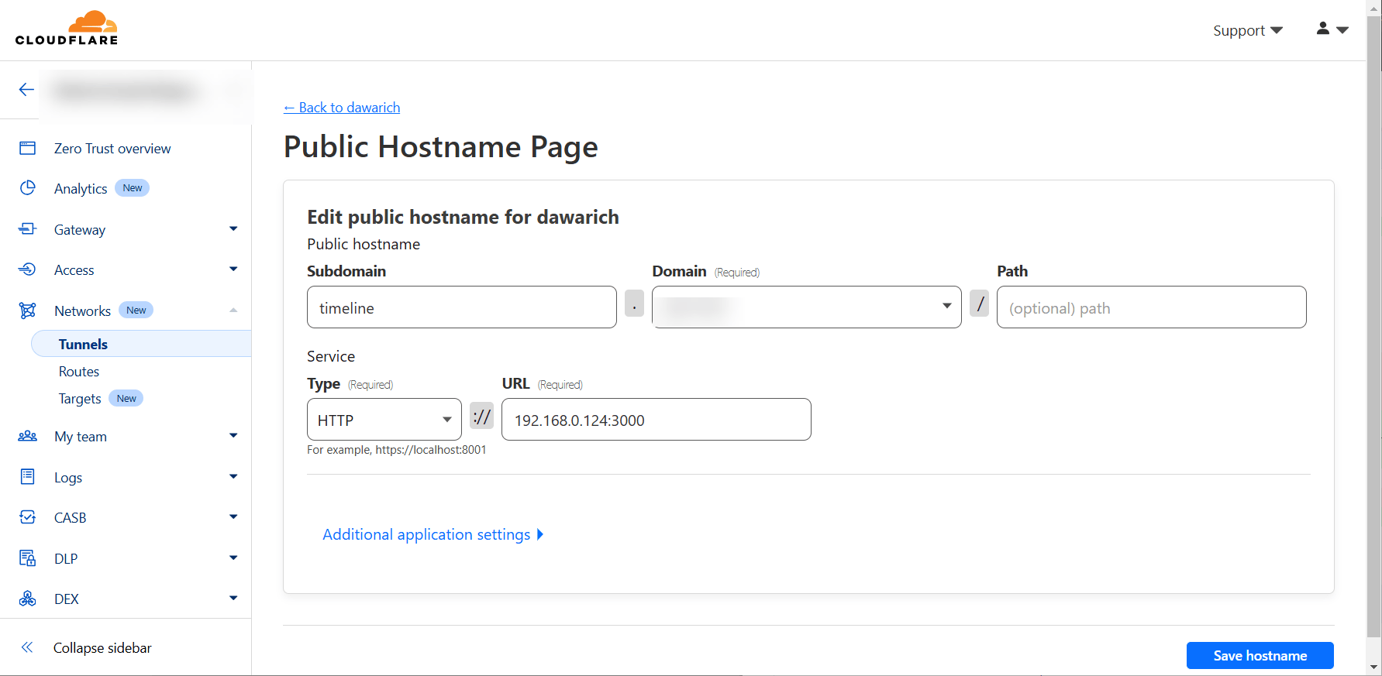Screen dimensions: 1382x676
Task: Open the Support dropdown menu
Action: (x=1247, y=30)
